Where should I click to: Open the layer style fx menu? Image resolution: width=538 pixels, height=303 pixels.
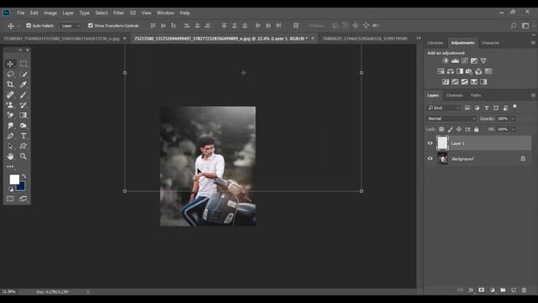471,290
